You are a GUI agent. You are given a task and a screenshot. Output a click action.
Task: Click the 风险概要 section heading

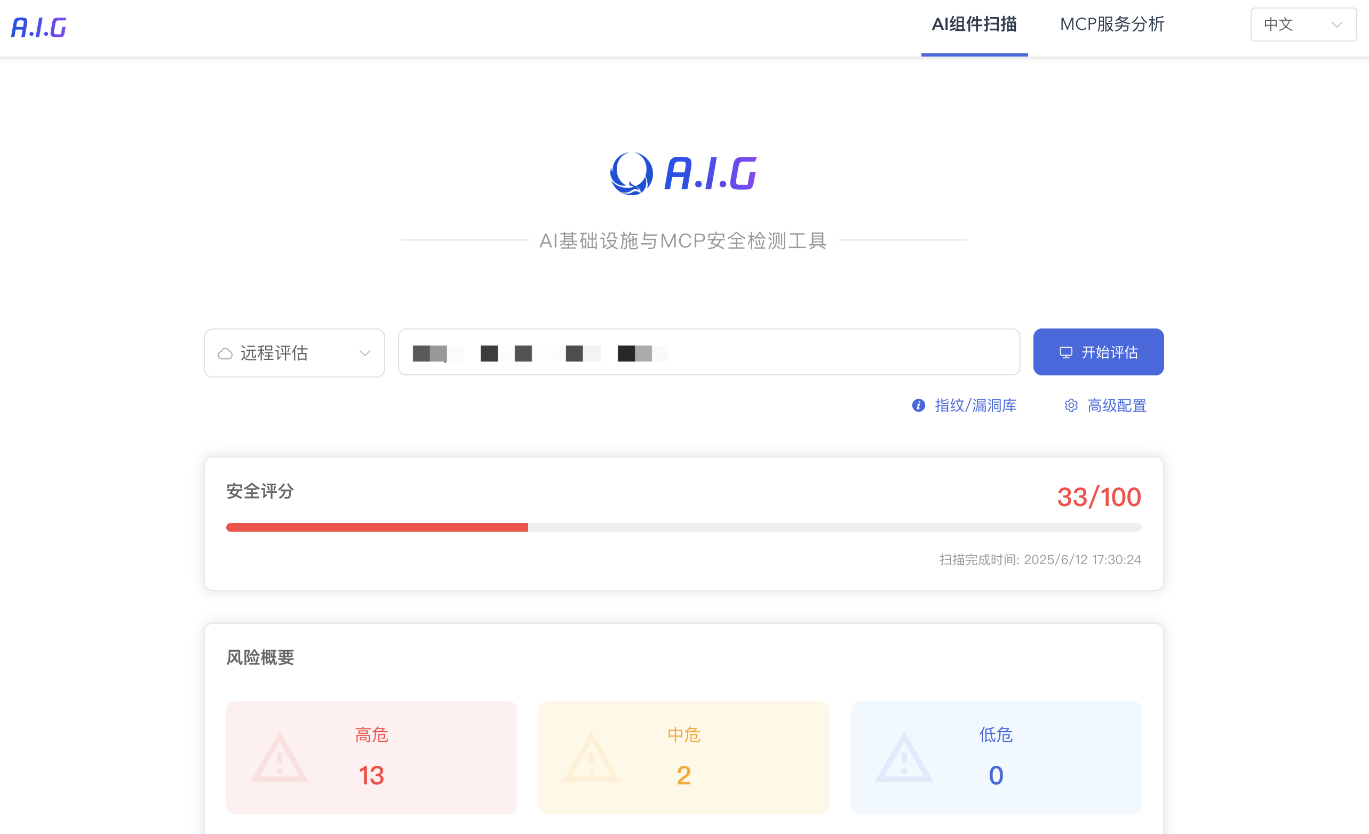(x=260, y=657)
